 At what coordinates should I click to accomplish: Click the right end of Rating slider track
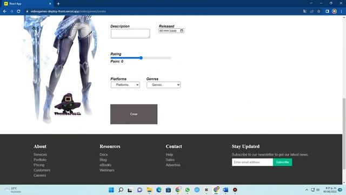[x=170, y=58]
